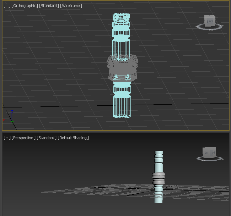This screenshot has width=231, height=216.
Task: Select the gray shaded ring in Perspective view
Action: coord(159,178)
